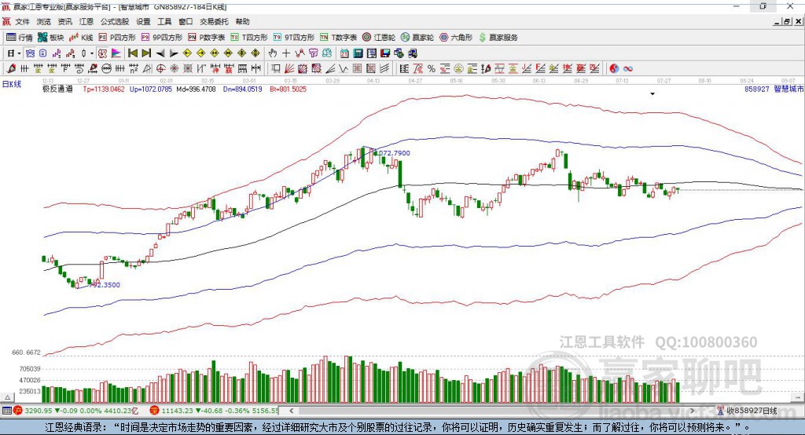Expand the small black triangle above chart

tap(652, 94)
